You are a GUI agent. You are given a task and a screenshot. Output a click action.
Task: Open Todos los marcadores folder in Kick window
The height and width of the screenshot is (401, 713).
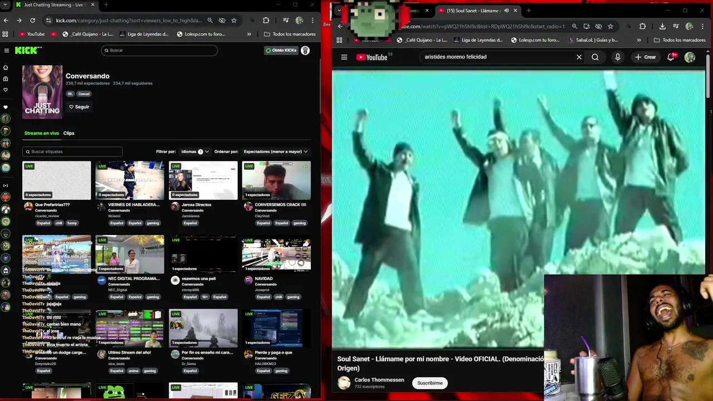point(290,34)
